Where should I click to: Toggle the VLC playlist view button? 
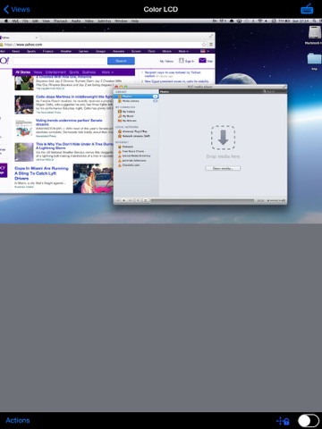[146, 200]
